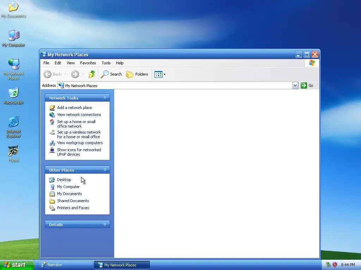Click the Back arrow toolbar button
The width and height of the screenshot is (361, 270).
click(53, 74)
